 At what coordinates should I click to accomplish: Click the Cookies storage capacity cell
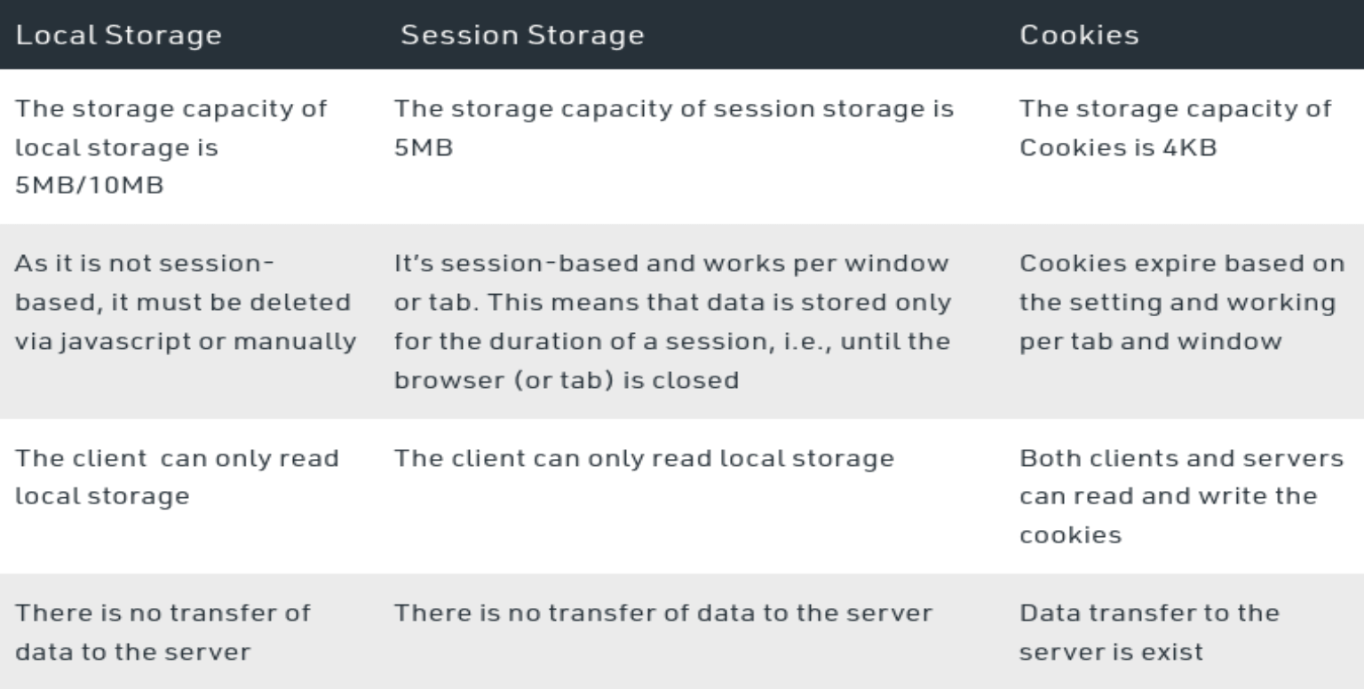1175,128
